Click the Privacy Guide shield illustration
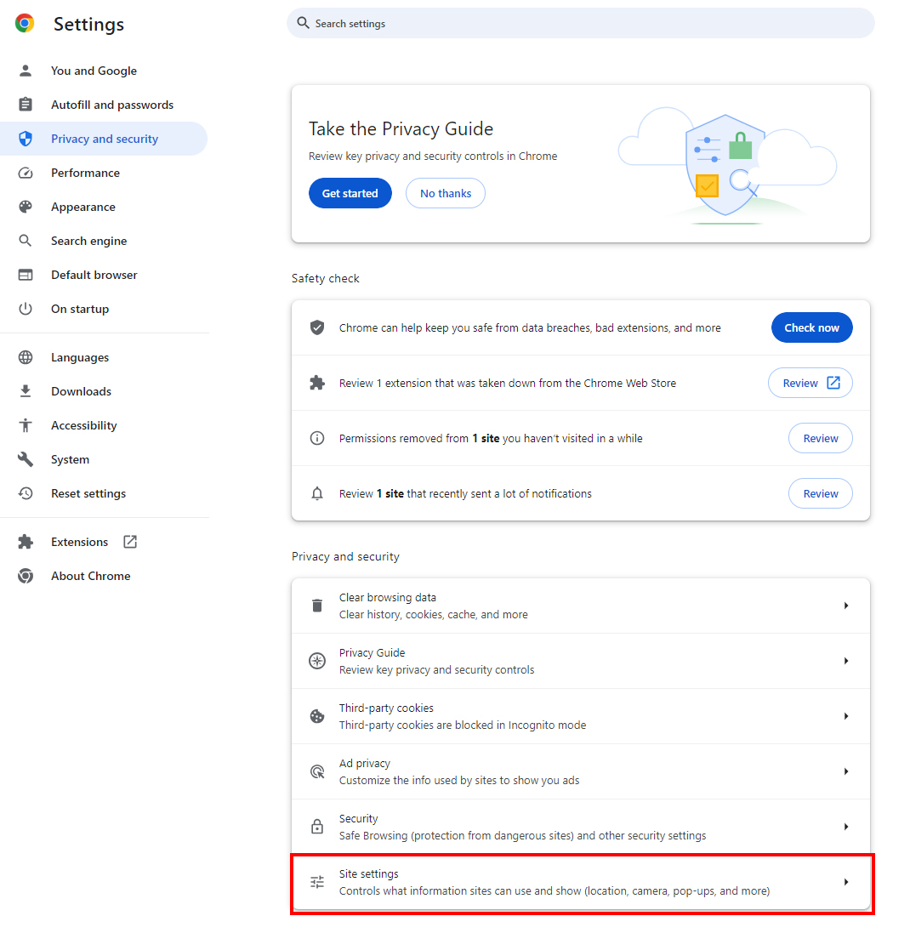The height and width of the screenshot is (933, 910). 727,165
